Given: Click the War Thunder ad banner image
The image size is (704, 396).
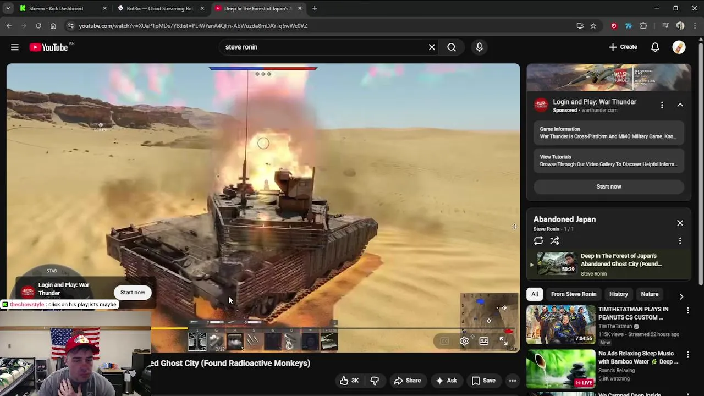Looking at the screenshot, I should click(609, 78).
